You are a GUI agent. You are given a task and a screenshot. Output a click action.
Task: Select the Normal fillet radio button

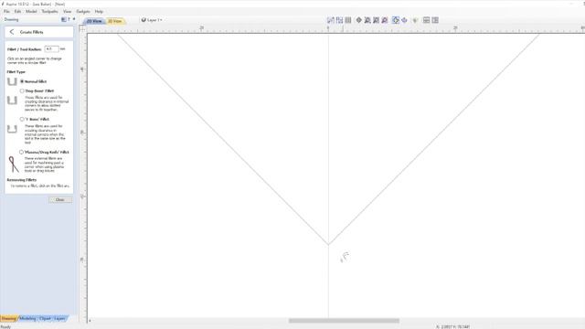tap(22, 81)
